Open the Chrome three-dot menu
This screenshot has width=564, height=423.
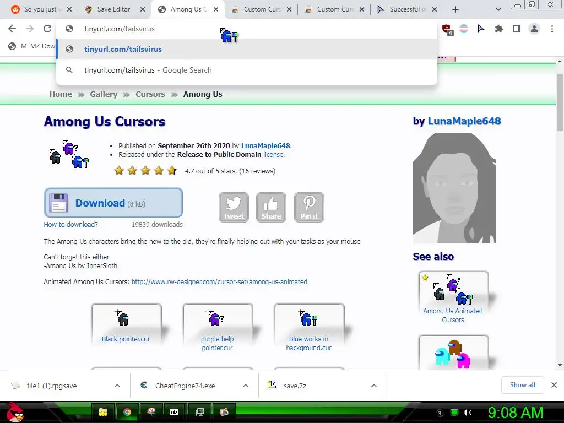(552, 29)
